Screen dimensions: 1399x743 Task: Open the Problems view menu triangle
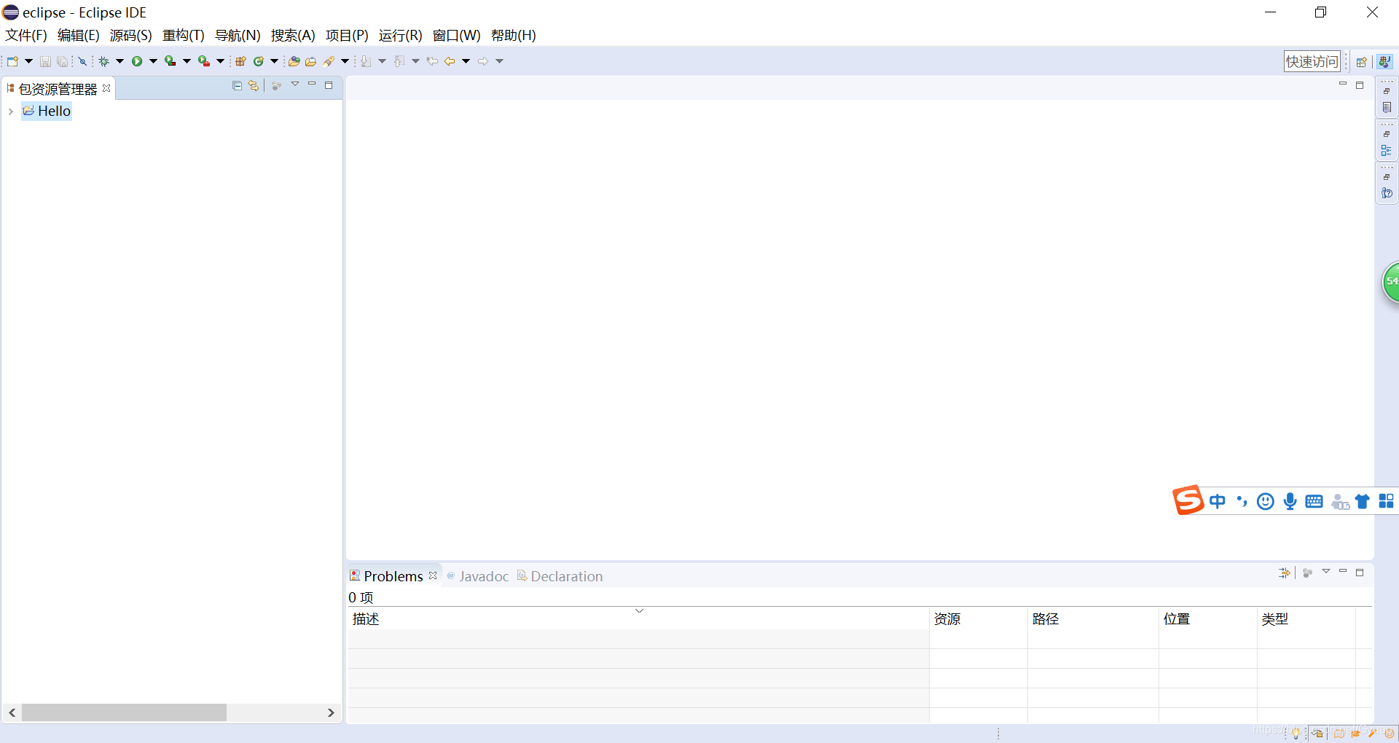click(x=1326, y=572)
